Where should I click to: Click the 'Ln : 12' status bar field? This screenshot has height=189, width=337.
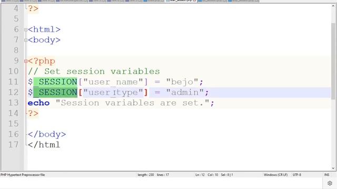coord(200,175)
